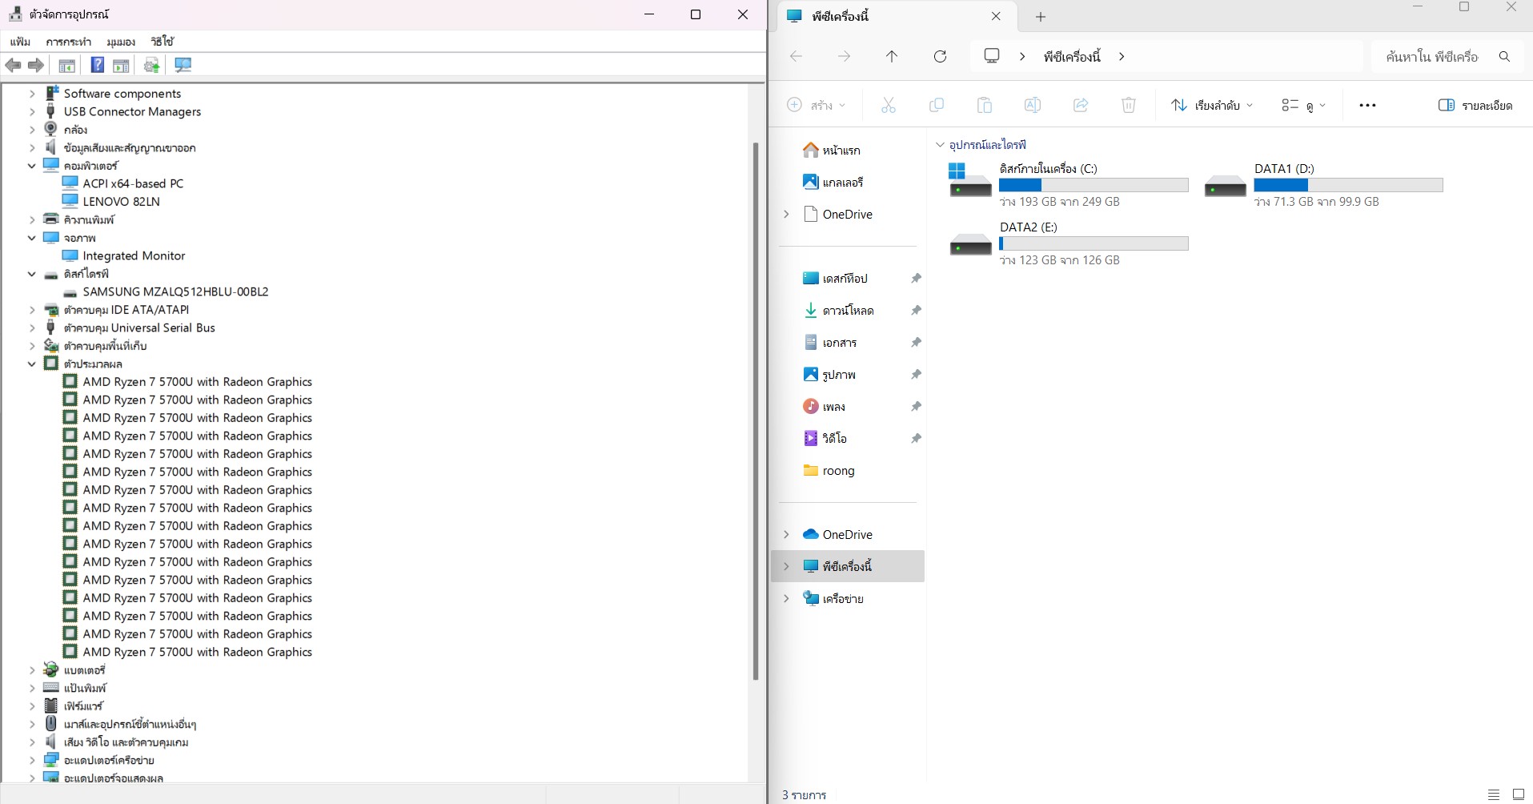This screenshot has height=804, width=1533.
Task: Open the เรียงลำดับ sort dropdown
Action: (1211, 105)
